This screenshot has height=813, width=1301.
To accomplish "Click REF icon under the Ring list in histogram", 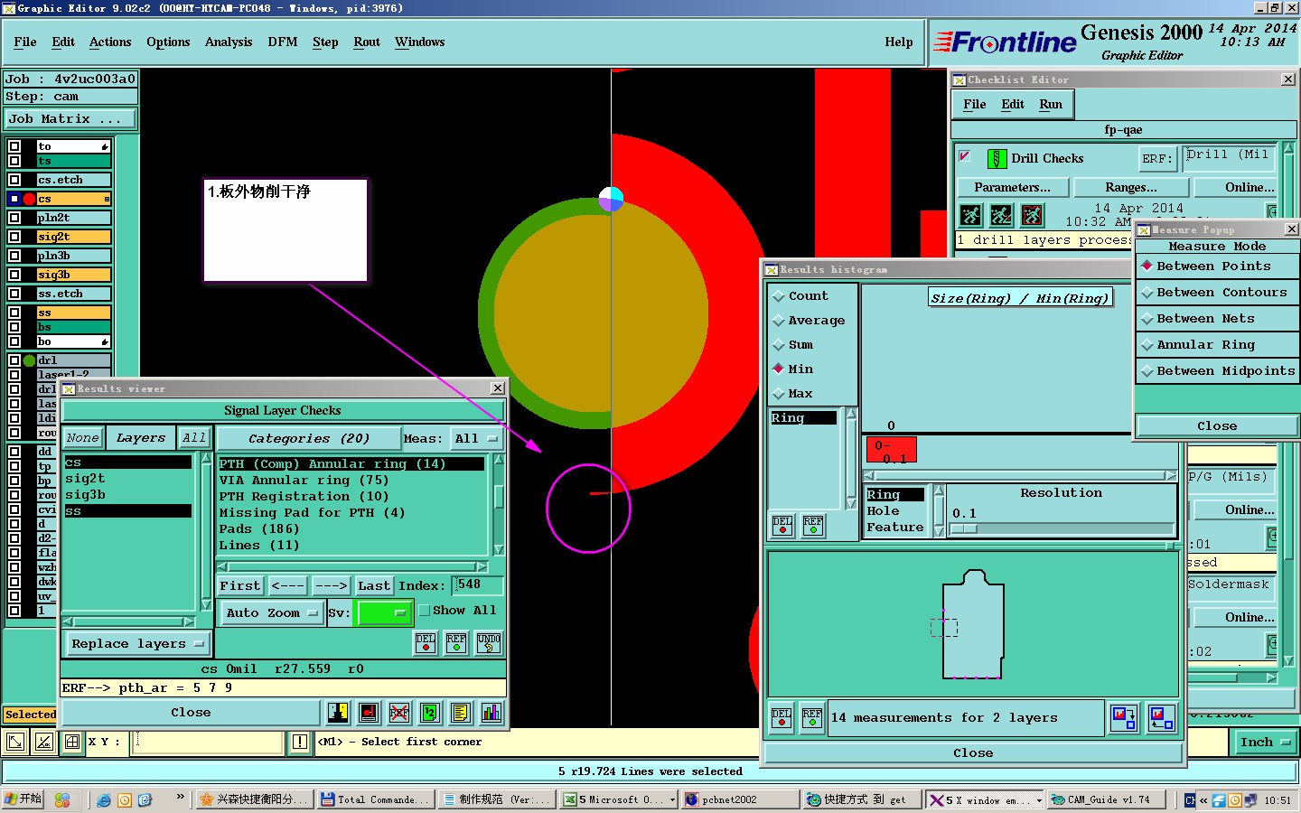I will (x=813, y=526).
